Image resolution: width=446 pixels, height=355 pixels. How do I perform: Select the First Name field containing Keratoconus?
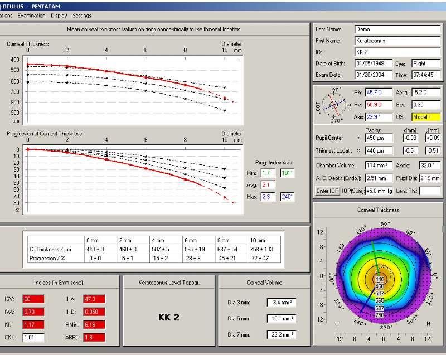[x=397, y=41]
